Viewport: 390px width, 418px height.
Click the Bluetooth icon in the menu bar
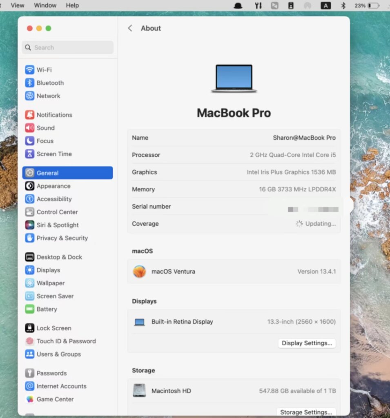pos(343,5)
